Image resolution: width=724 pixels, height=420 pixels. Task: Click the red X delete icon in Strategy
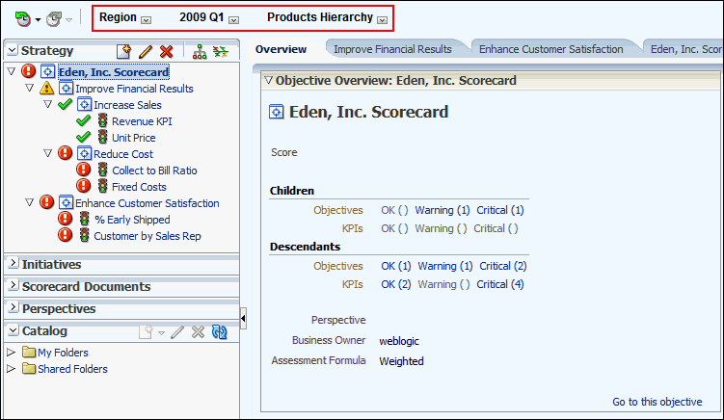pyautogui.click(x=166, y=51)
